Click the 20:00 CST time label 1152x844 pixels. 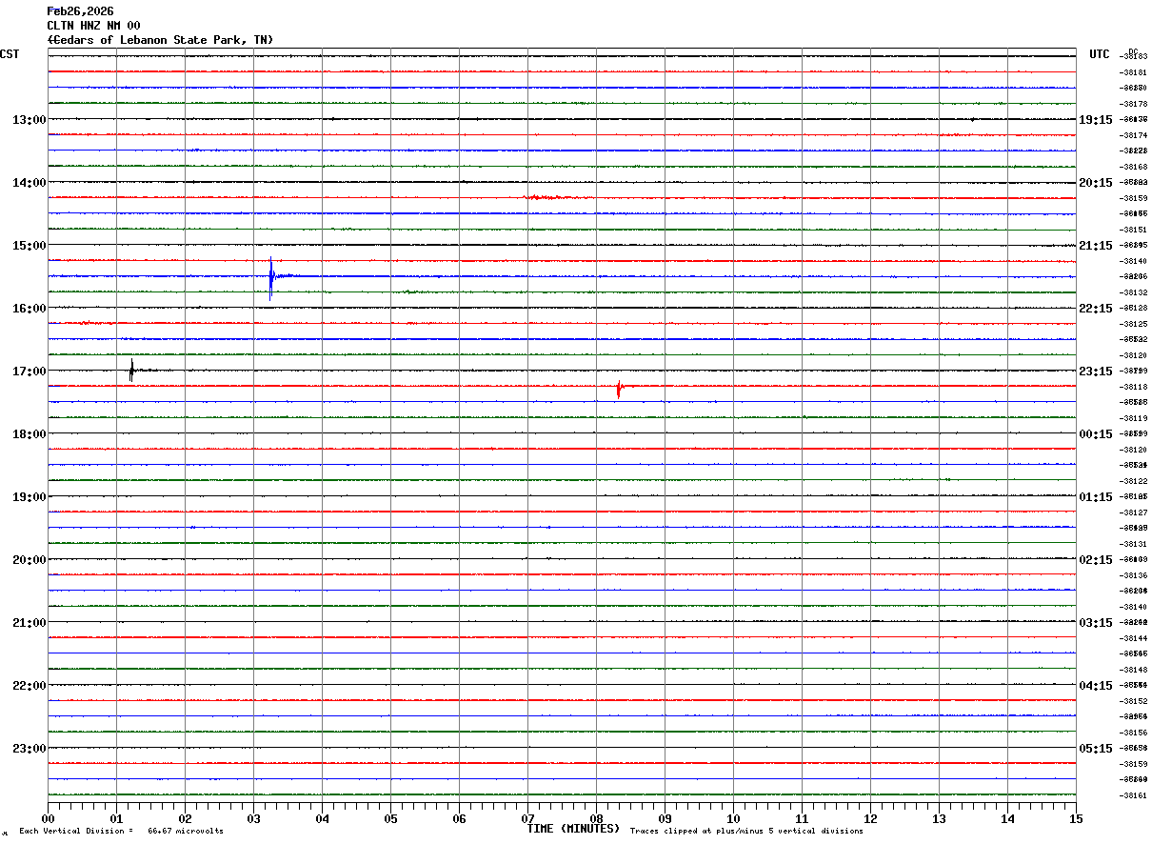pos(29,560)
